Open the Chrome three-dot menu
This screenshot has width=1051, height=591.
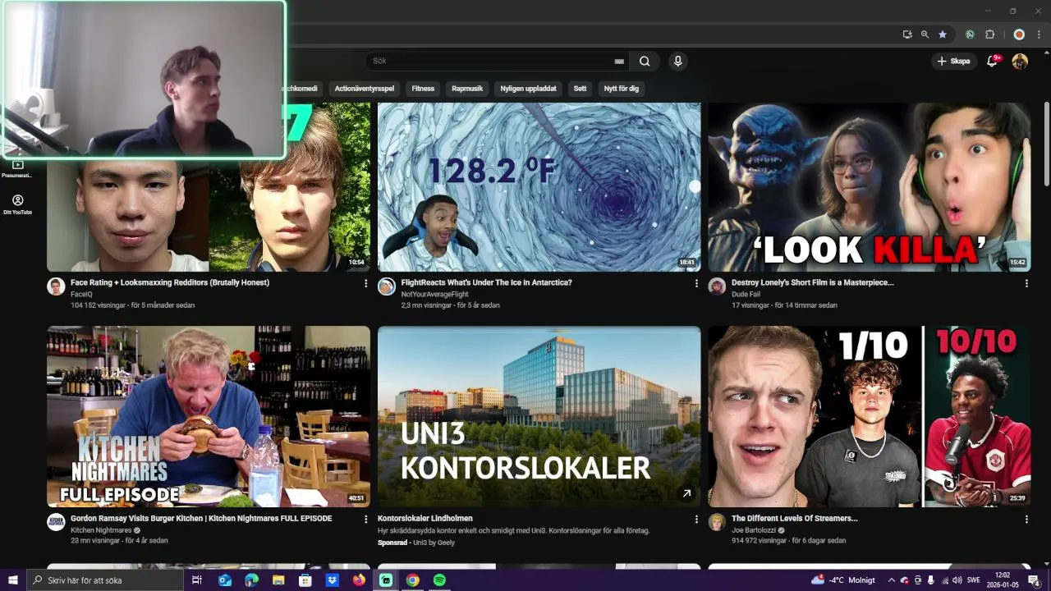[1039, 34]
